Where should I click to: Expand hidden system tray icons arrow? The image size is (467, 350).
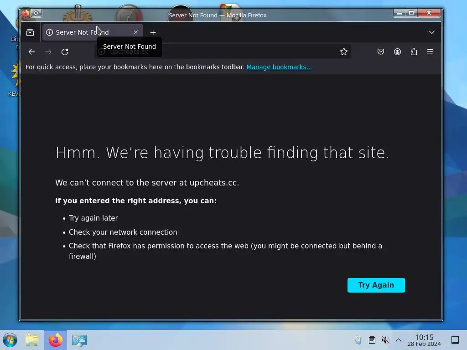(x=399, y=340)
